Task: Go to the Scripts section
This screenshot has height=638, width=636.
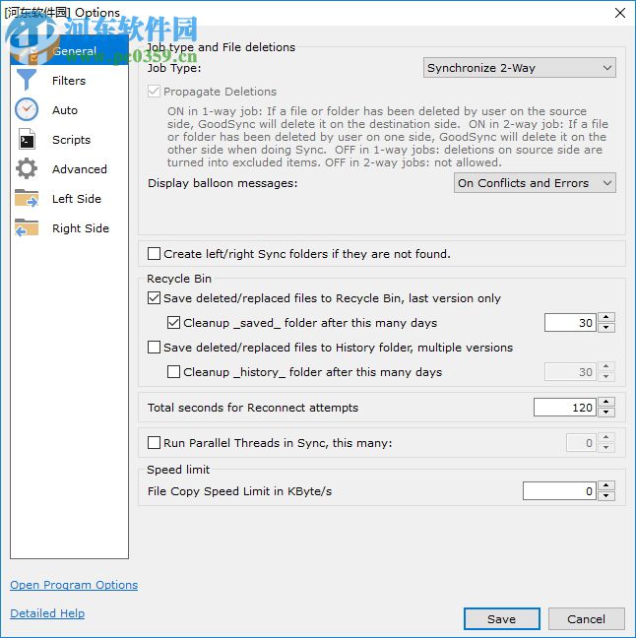Action: [70, 140]
